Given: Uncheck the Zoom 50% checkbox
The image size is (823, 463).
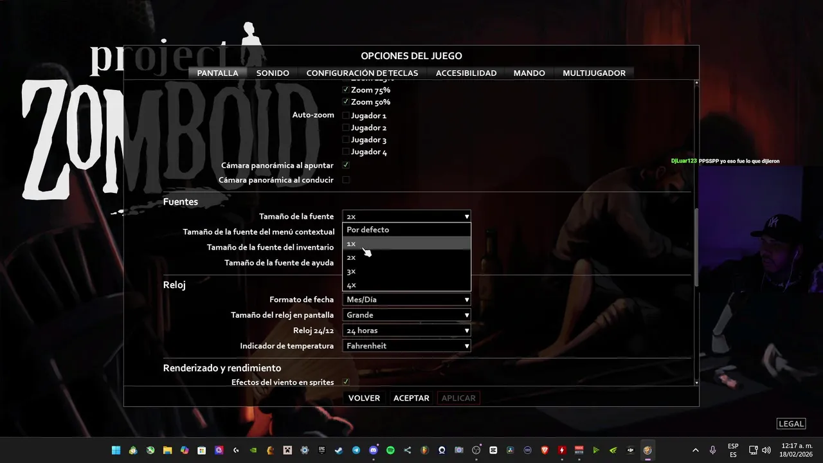Looking at the screenshot, I should [x=346, y=102].
